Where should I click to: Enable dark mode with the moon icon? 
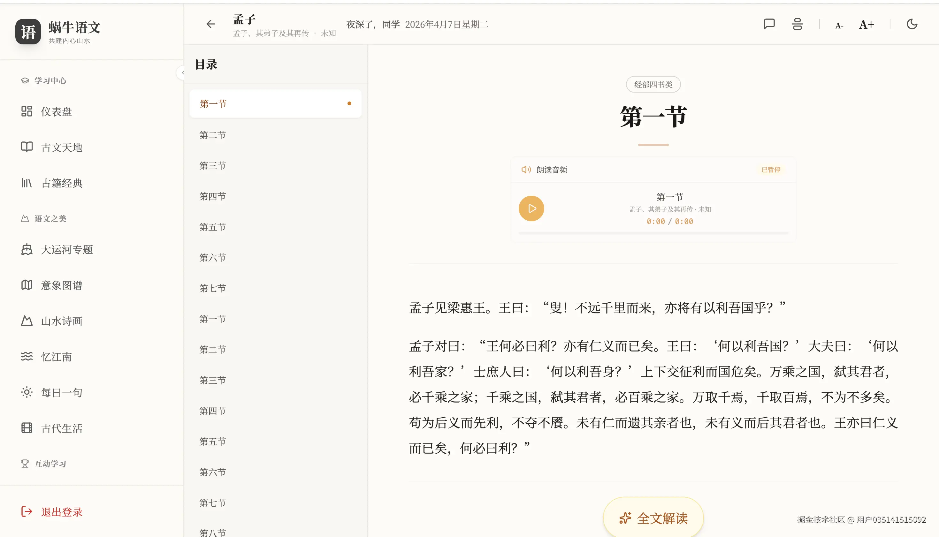[912, 24]
